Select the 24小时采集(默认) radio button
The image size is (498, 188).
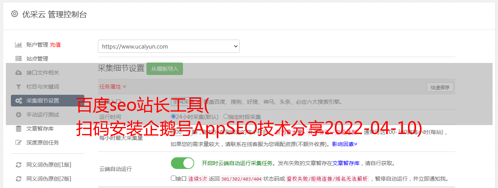(x=174, y=116)
